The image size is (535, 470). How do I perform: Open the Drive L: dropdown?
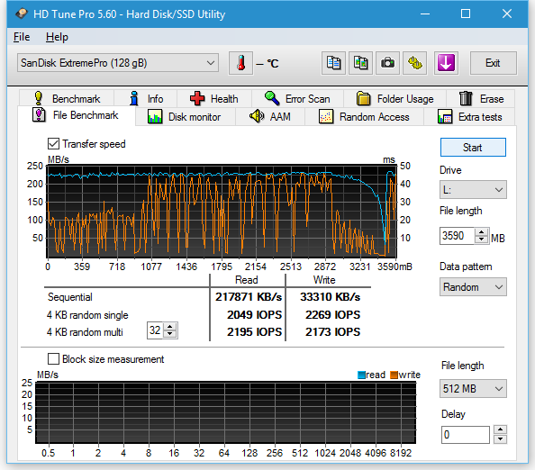473,190
